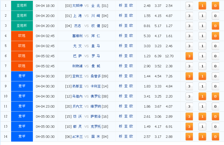Deselect the 3 pick for 巴萨 vs 罗马
The image size is (224, 145).
click(189, 56)
